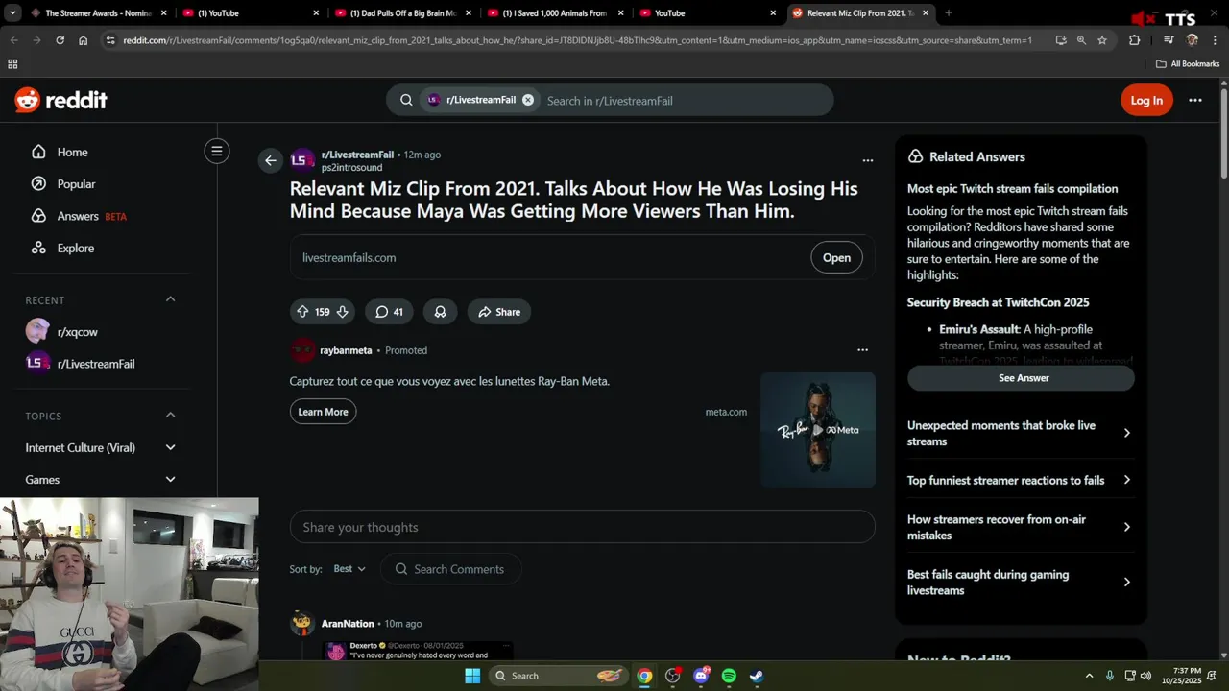Open the Chrome apps grid shortcut
This screenshot has width=1229, height=691.
(12, 64)
